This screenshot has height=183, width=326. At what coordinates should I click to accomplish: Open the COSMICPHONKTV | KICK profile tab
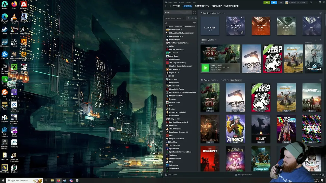click(x=225, y=6)
